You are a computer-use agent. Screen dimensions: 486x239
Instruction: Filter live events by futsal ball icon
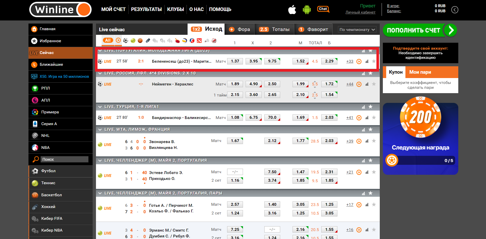pos(214,40)
